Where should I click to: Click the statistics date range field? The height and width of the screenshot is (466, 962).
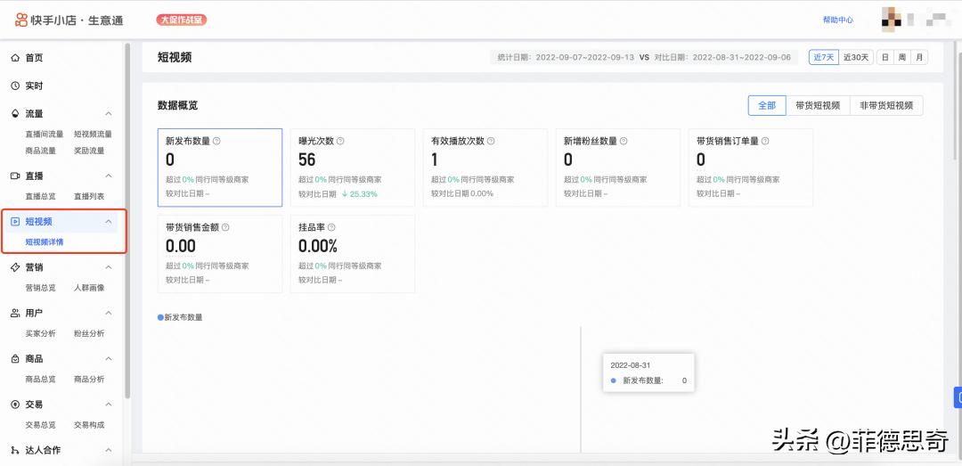[644, 58]
